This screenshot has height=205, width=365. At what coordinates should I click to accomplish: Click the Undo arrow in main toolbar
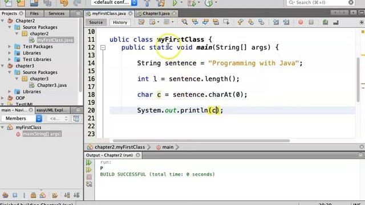[x=64, y=3]
